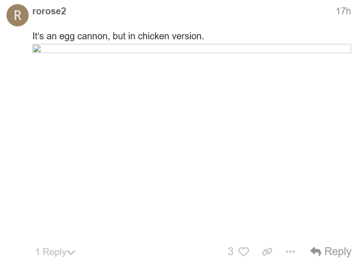Click the 17h post timestamp
364x269 pixels.
coord(343,11)
